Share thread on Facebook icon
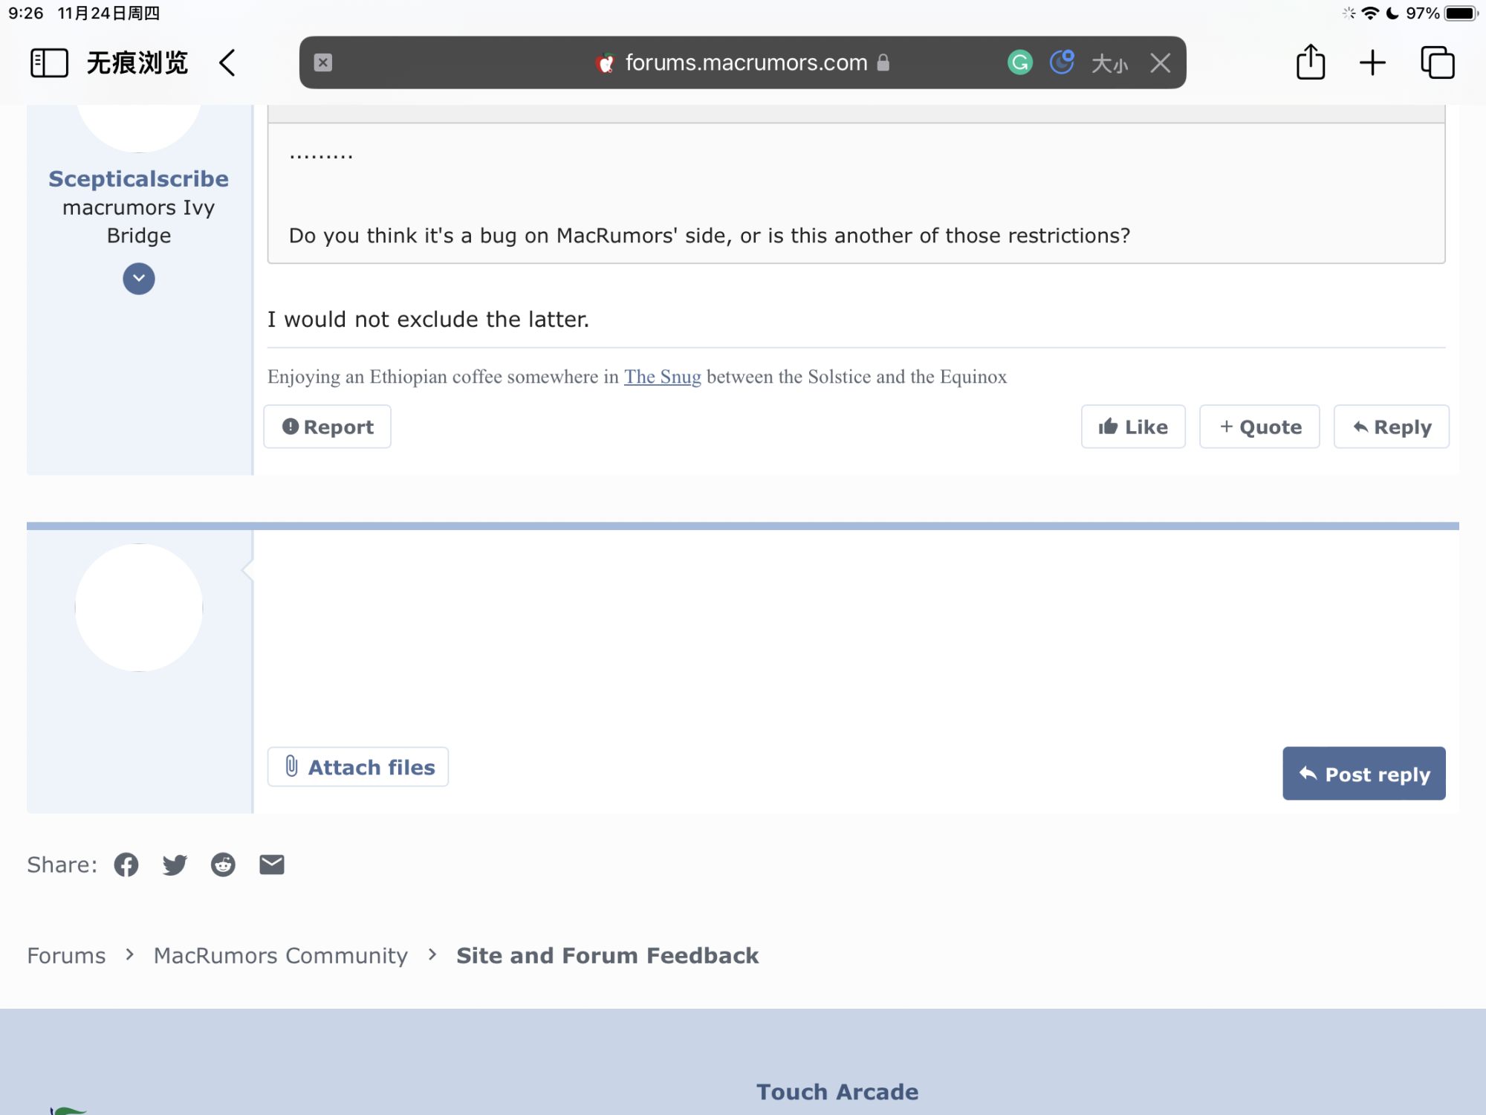Viewport: 1486px width, 1115px height. coord(126,864)
